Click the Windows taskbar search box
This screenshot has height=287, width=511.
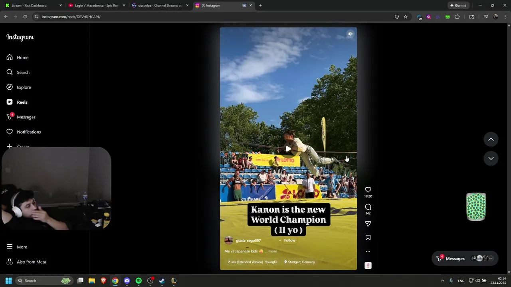pyautogui.click(x=44, y=281)
